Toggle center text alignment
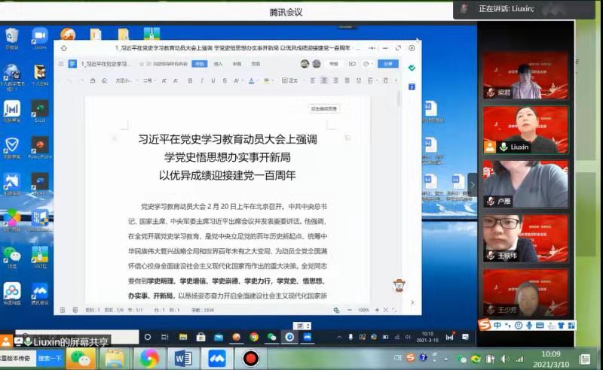This screenshot has height=370, width=603. 324,80
